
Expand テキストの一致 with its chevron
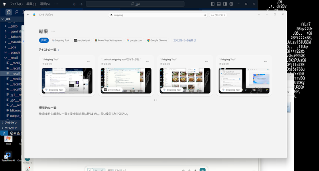(x=59, y=50)
